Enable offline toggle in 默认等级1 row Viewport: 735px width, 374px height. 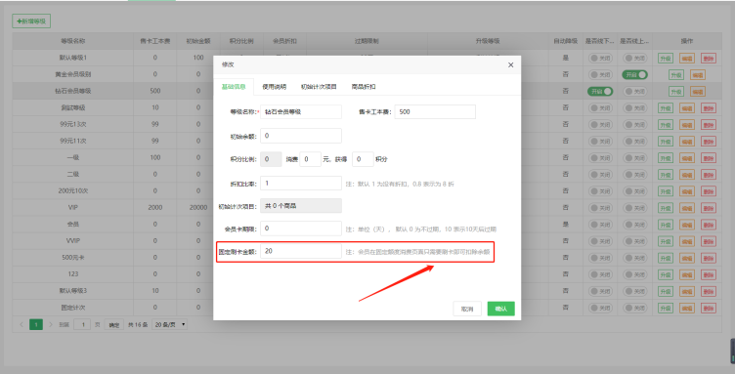600,58
